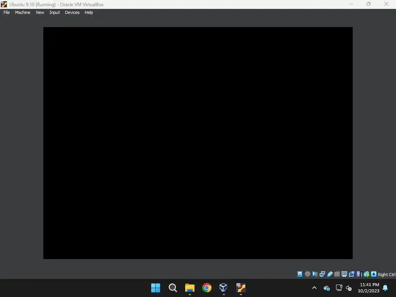Click the hard disk activity status icon
This screenshot has height=297, width=396.
click(300, 274)
